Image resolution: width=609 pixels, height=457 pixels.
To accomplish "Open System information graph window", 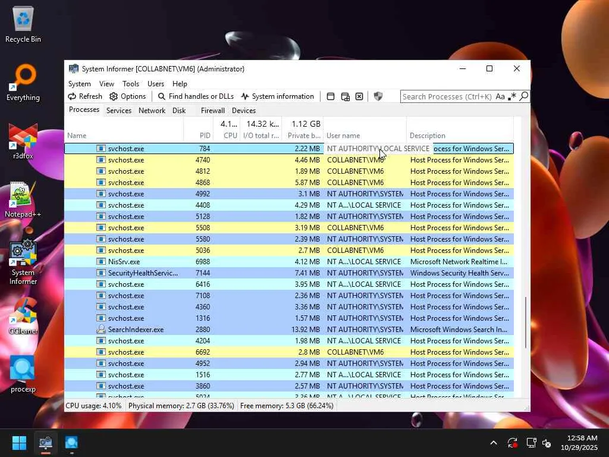I will pyautogui.click(x=277, y=96).
